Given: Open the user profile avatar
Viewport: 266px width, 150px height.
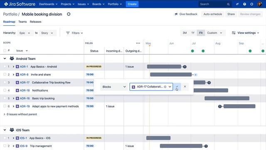Looking at the screenshot, I should point(259,4).
